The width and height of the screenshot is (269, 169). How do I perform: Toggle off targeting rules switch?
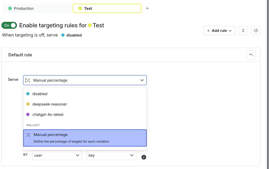9,25
